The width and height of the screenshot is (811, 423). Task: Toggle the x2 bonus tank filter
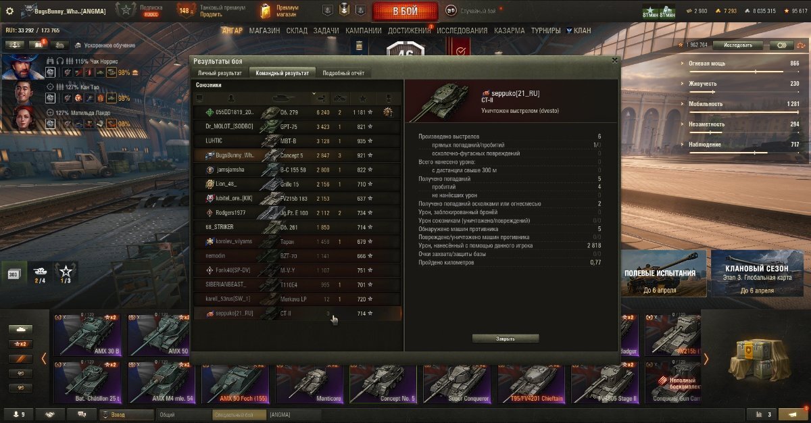20,344
